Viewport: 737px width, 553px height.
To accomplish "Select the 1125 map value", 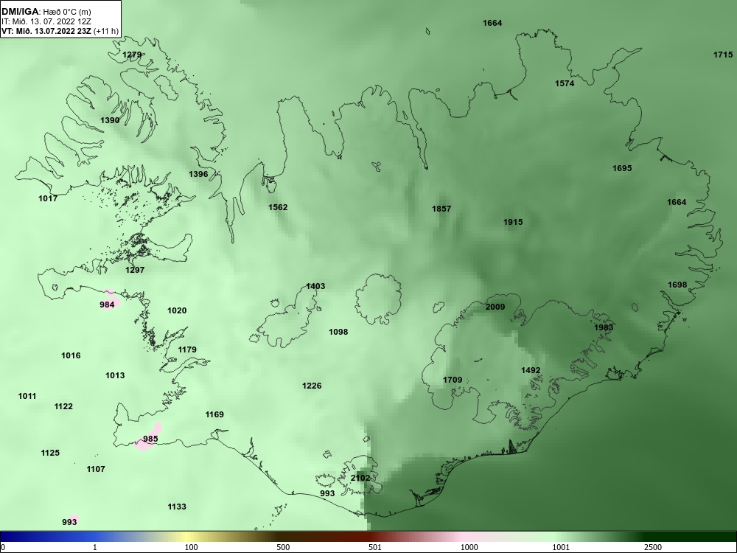I will tap(50, 453).
